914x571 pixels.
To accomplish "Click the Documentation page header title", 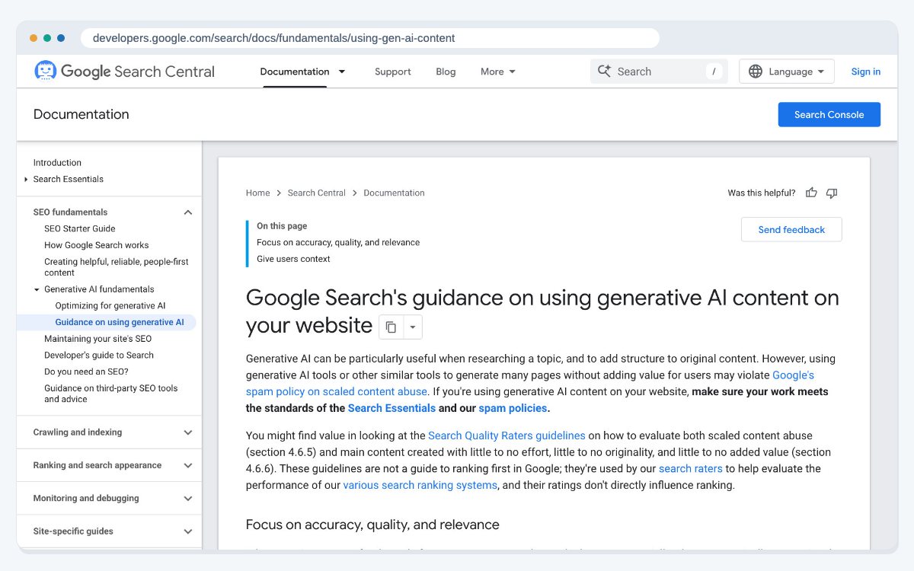I will (x=81, y=114).
